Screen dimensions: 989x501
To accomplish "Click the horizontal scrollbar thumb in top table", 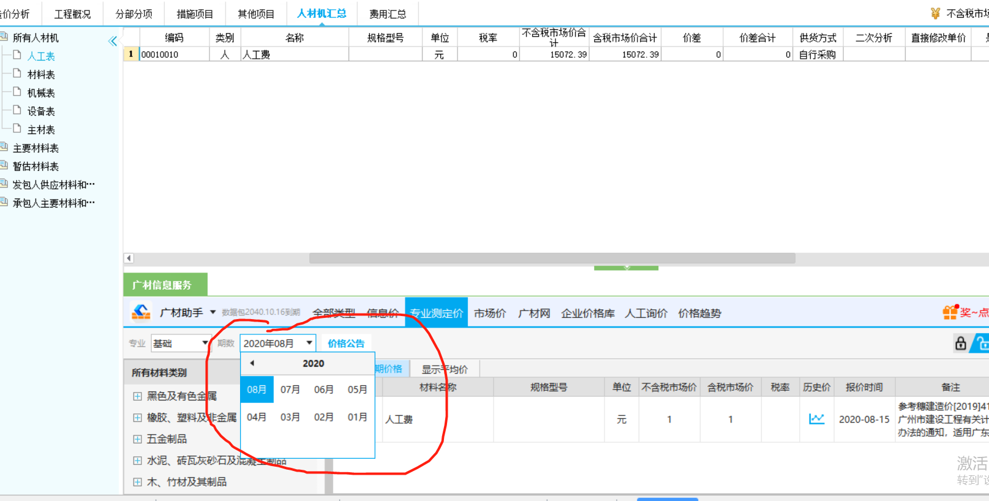I will coord(552,258).
